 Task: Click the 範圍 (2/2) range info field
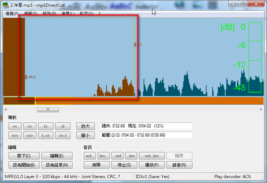pos(146,135)
